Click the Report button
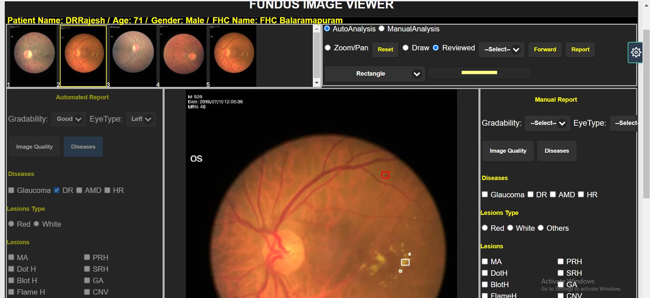Image resolution: width=650 pixels, height=298 pixels. pyautogui.click(x=580, y=50)
